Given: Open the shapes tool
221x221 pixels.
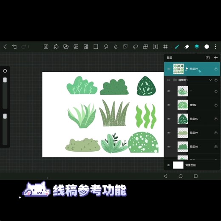Looking at the screenshot, I should point(66,47).
